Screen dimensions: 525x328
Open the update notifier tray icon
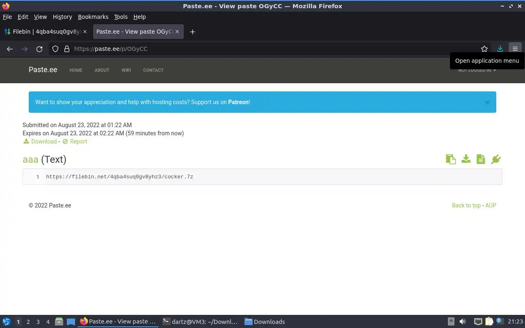499,321
